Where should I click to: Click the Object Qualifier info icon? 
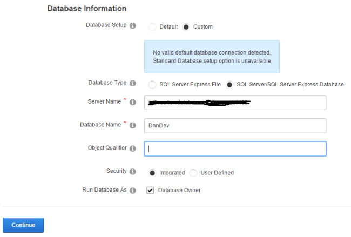tap(133, 148)
